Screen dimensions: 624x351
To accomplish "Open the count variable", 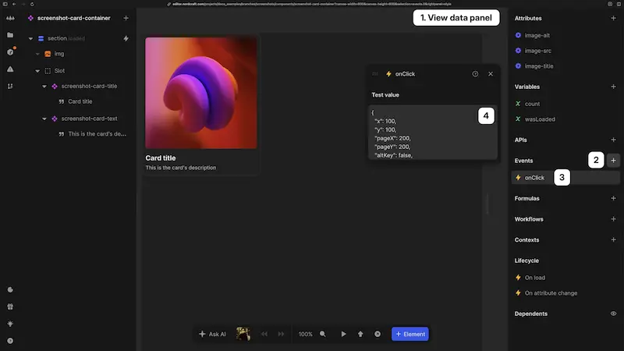I will point(532,104).
